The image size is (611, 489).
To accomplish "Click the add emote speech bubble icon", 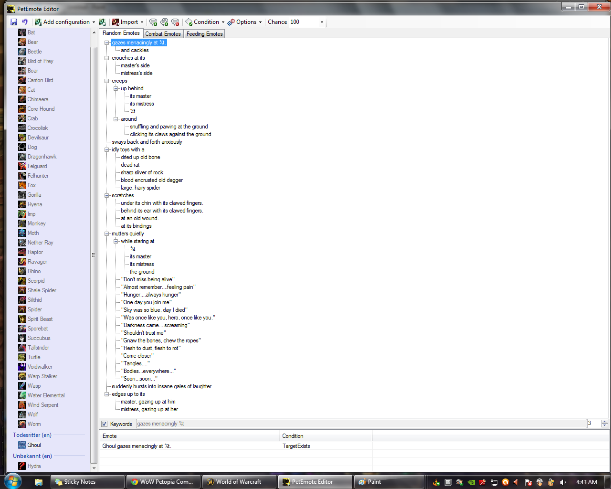I will click(153, 22).
